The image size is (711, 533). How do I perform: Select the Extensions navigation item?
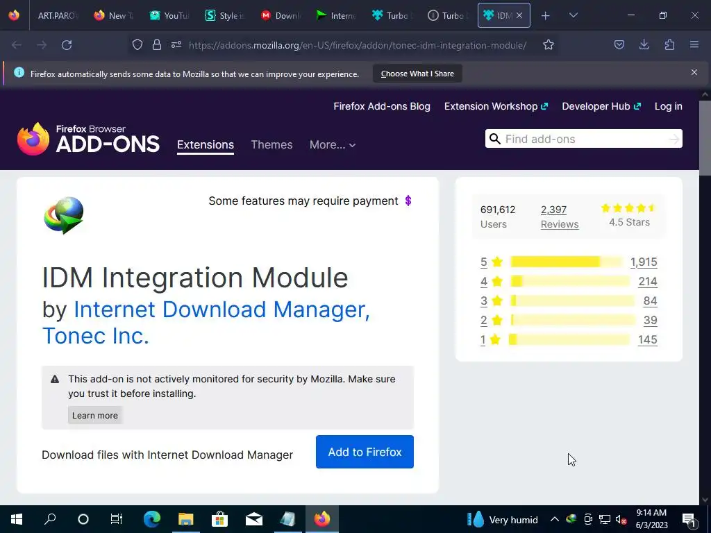tap(206, 144)
